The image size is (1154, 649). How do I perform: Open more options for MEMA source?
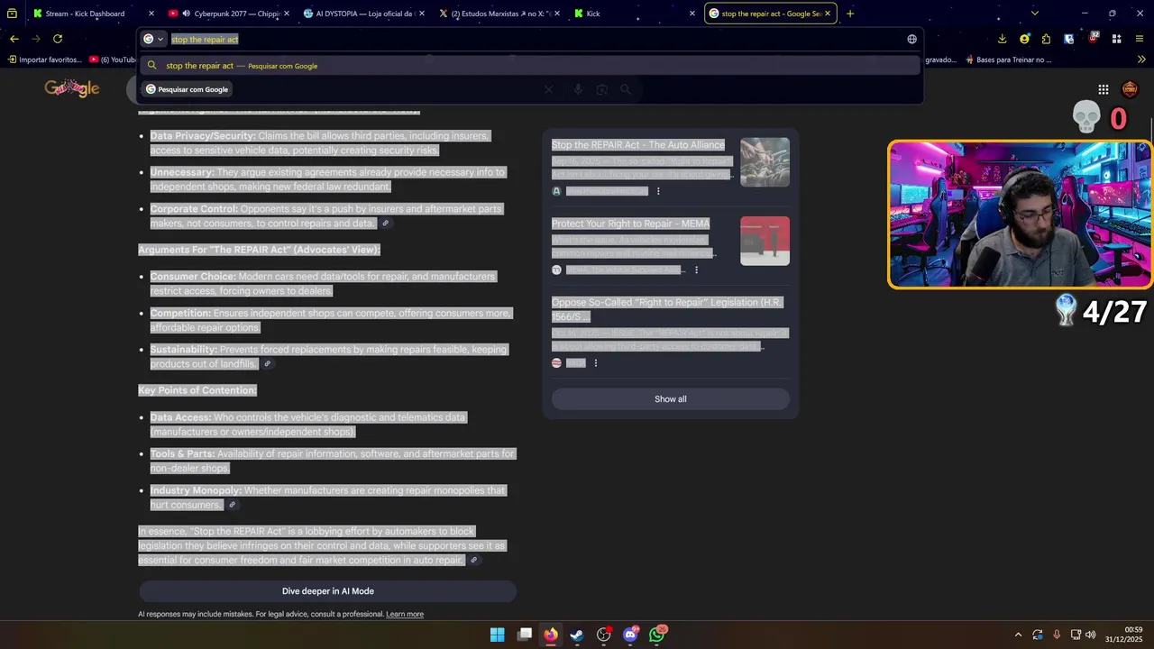696,270
